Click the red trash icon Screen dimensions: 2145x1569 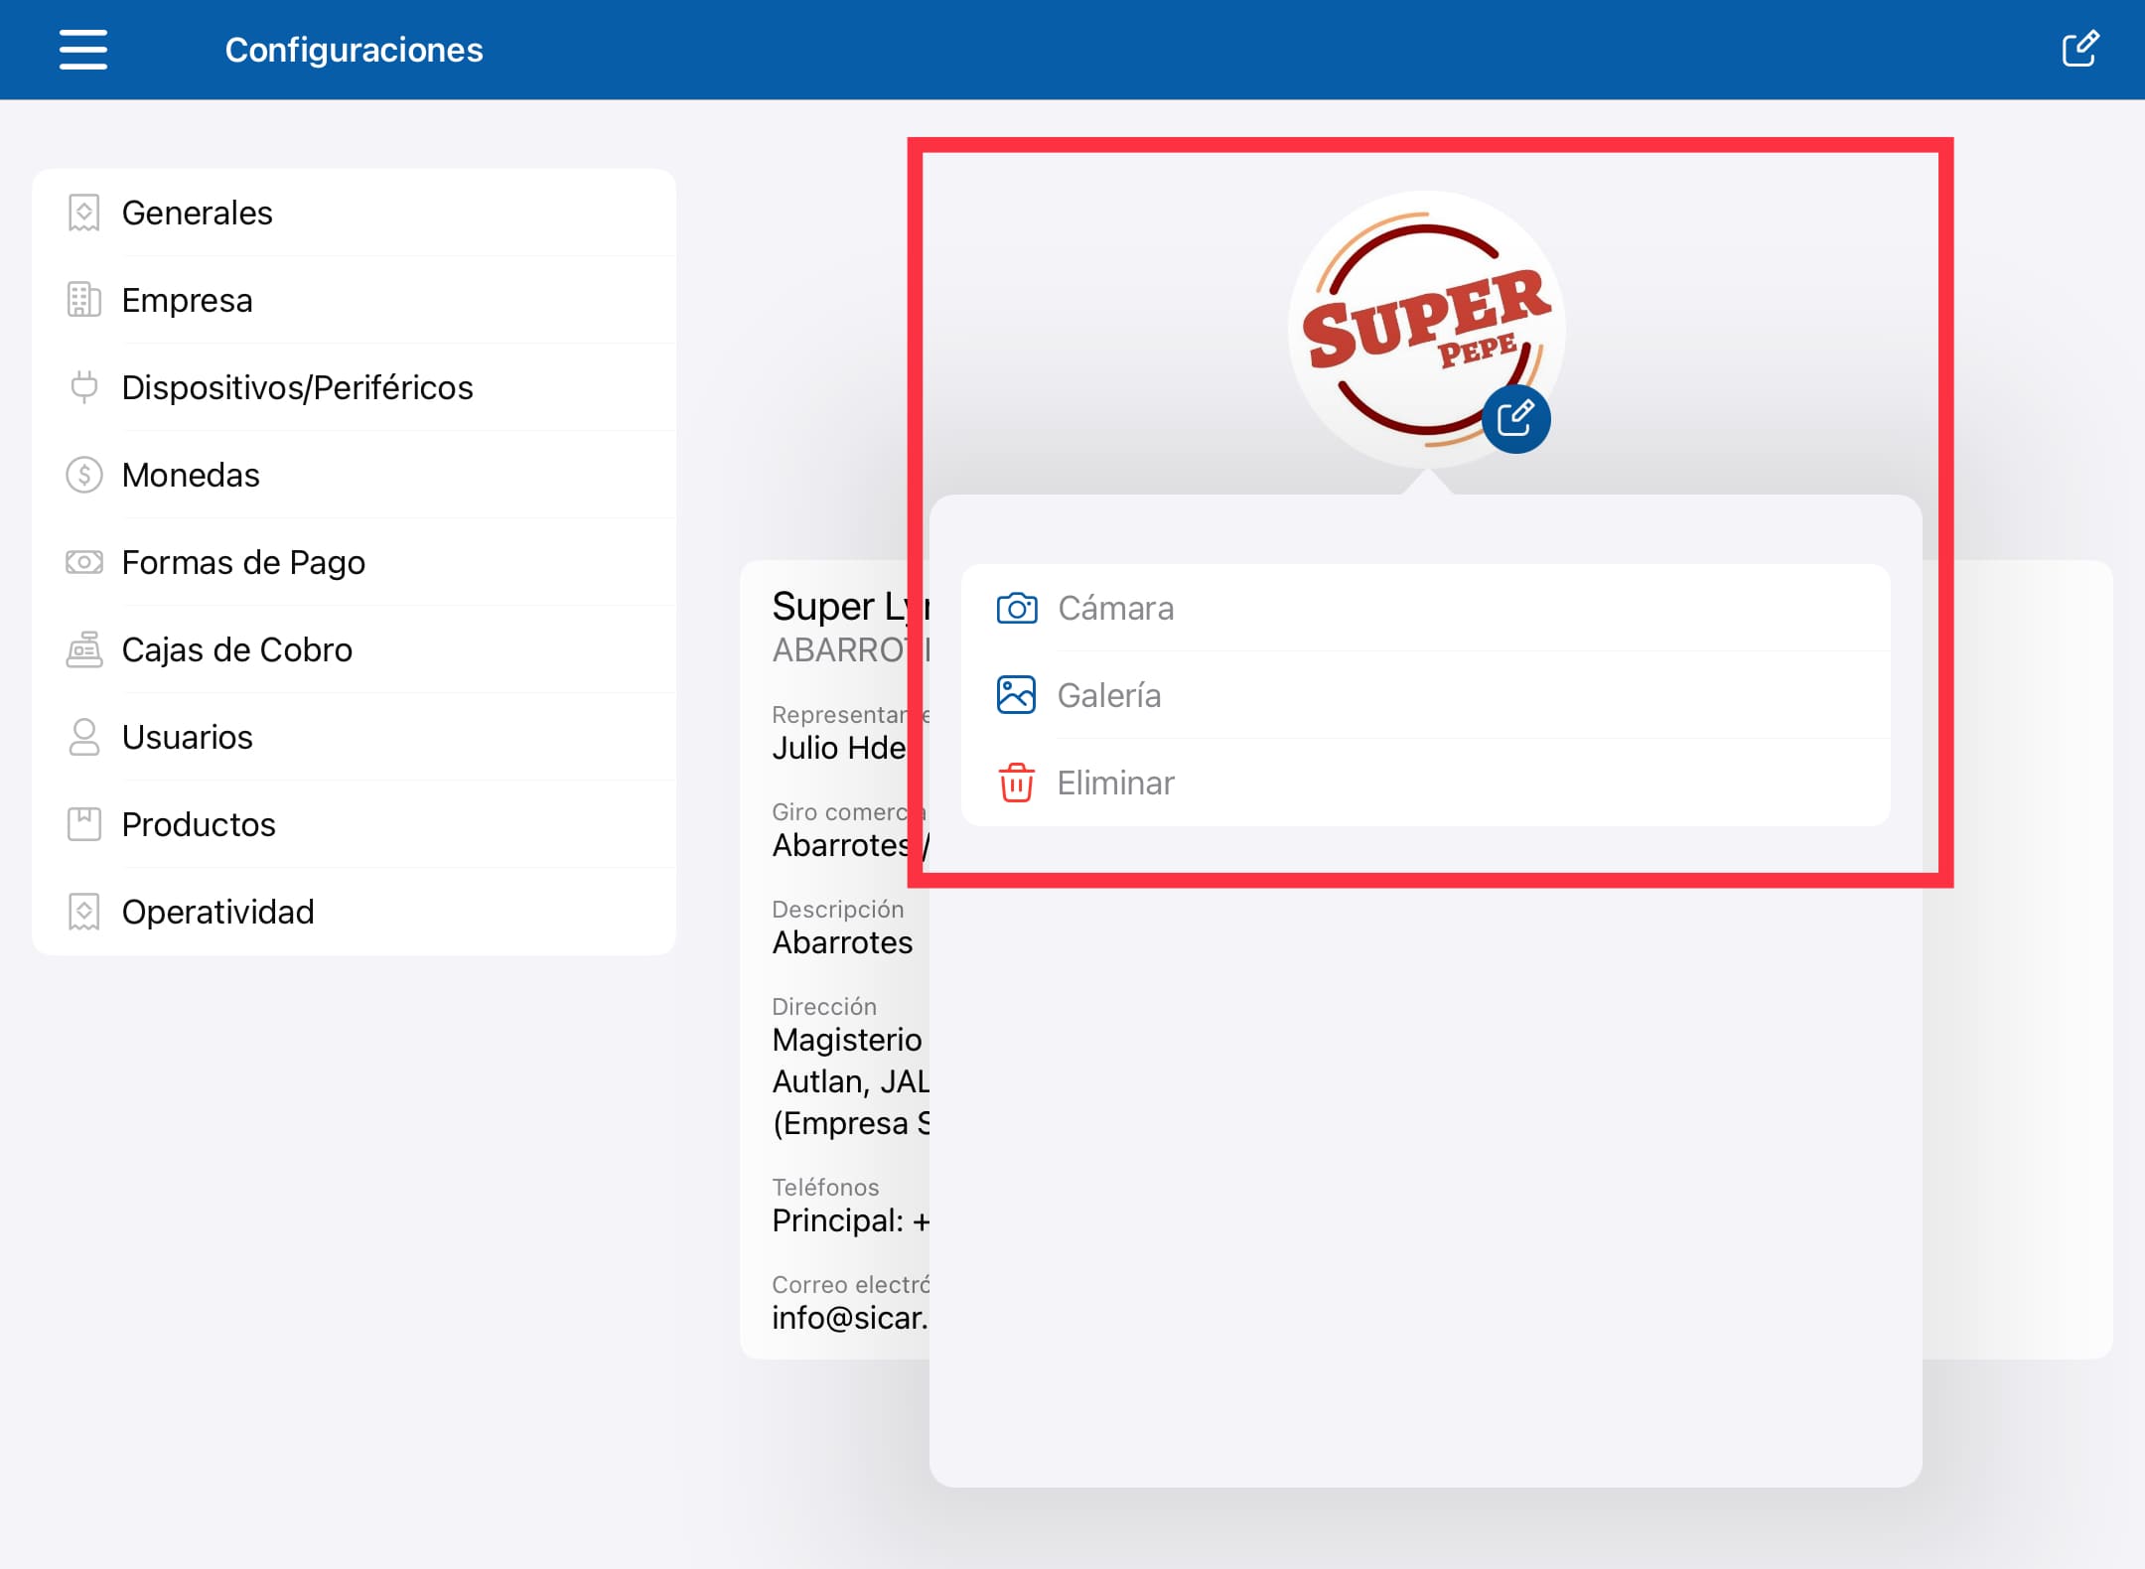tap(1017, 783)
